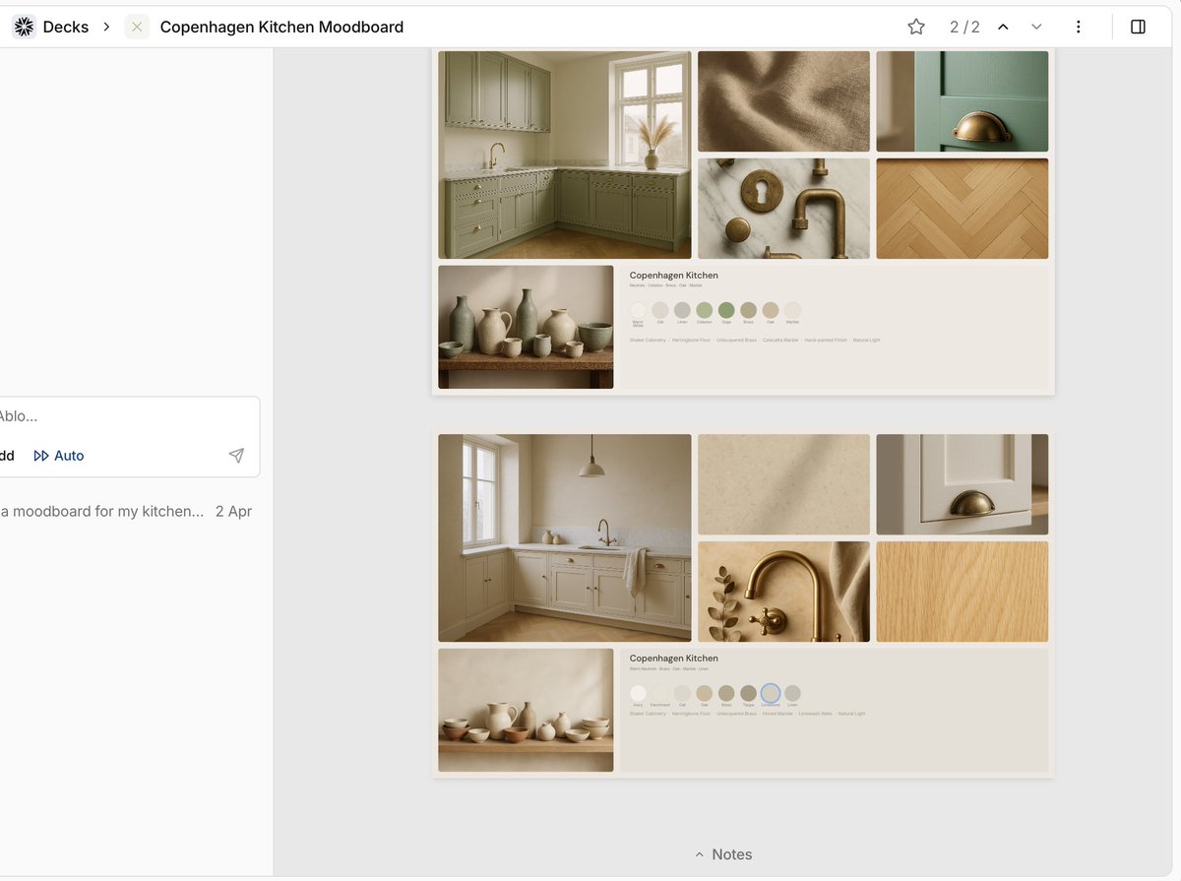
Task: Select the herringbone oak floor image
Action: 963,209
